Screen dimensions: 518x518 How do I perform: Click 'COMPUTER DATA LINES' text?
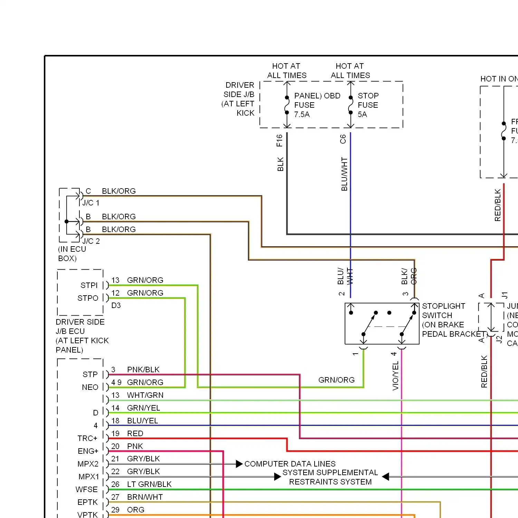(290, 464)
